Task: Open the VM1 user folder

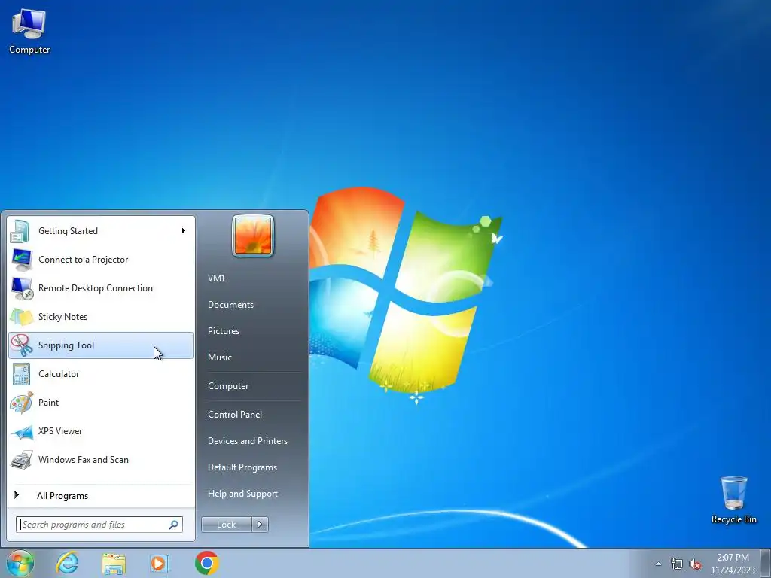Action: (216, 278)
